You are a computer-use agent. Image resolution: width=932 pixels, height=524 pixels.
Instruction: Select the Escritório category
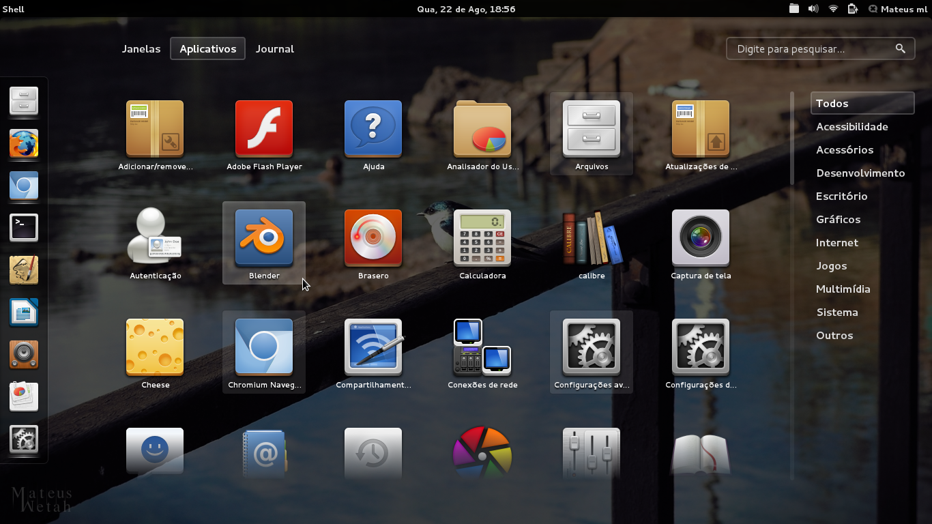coord(842,196)
